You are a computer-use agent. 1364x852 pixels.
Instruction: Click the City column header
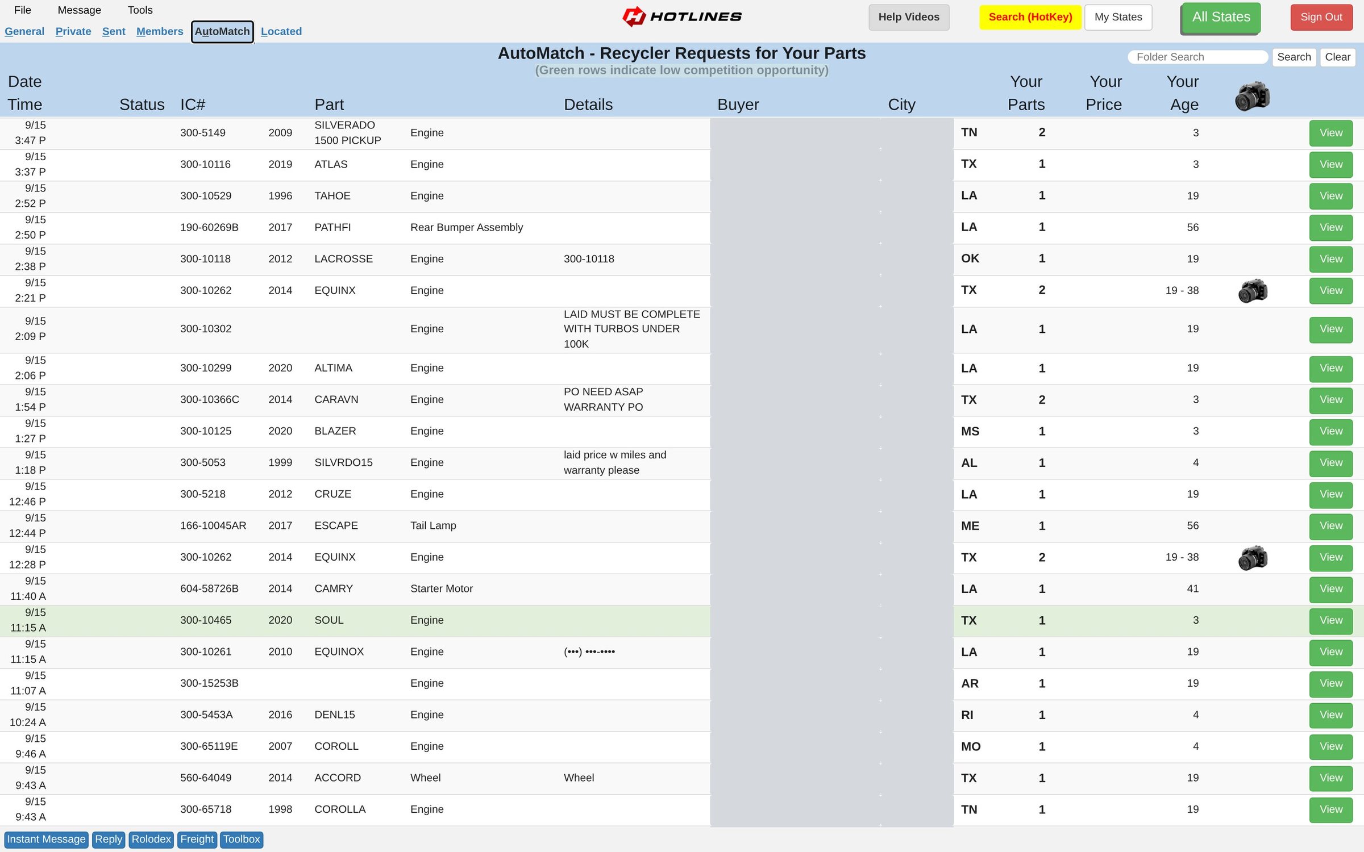[902, 105]
